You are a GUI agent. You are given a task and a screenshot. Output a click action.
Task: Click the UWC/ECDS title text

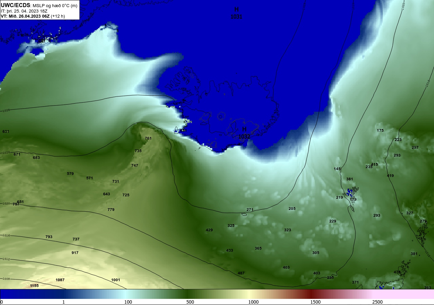click(16, 5)
